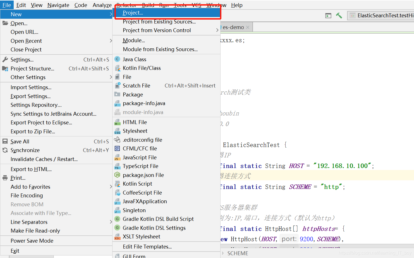Toggle Power Save Mode

tap(56, 241)
